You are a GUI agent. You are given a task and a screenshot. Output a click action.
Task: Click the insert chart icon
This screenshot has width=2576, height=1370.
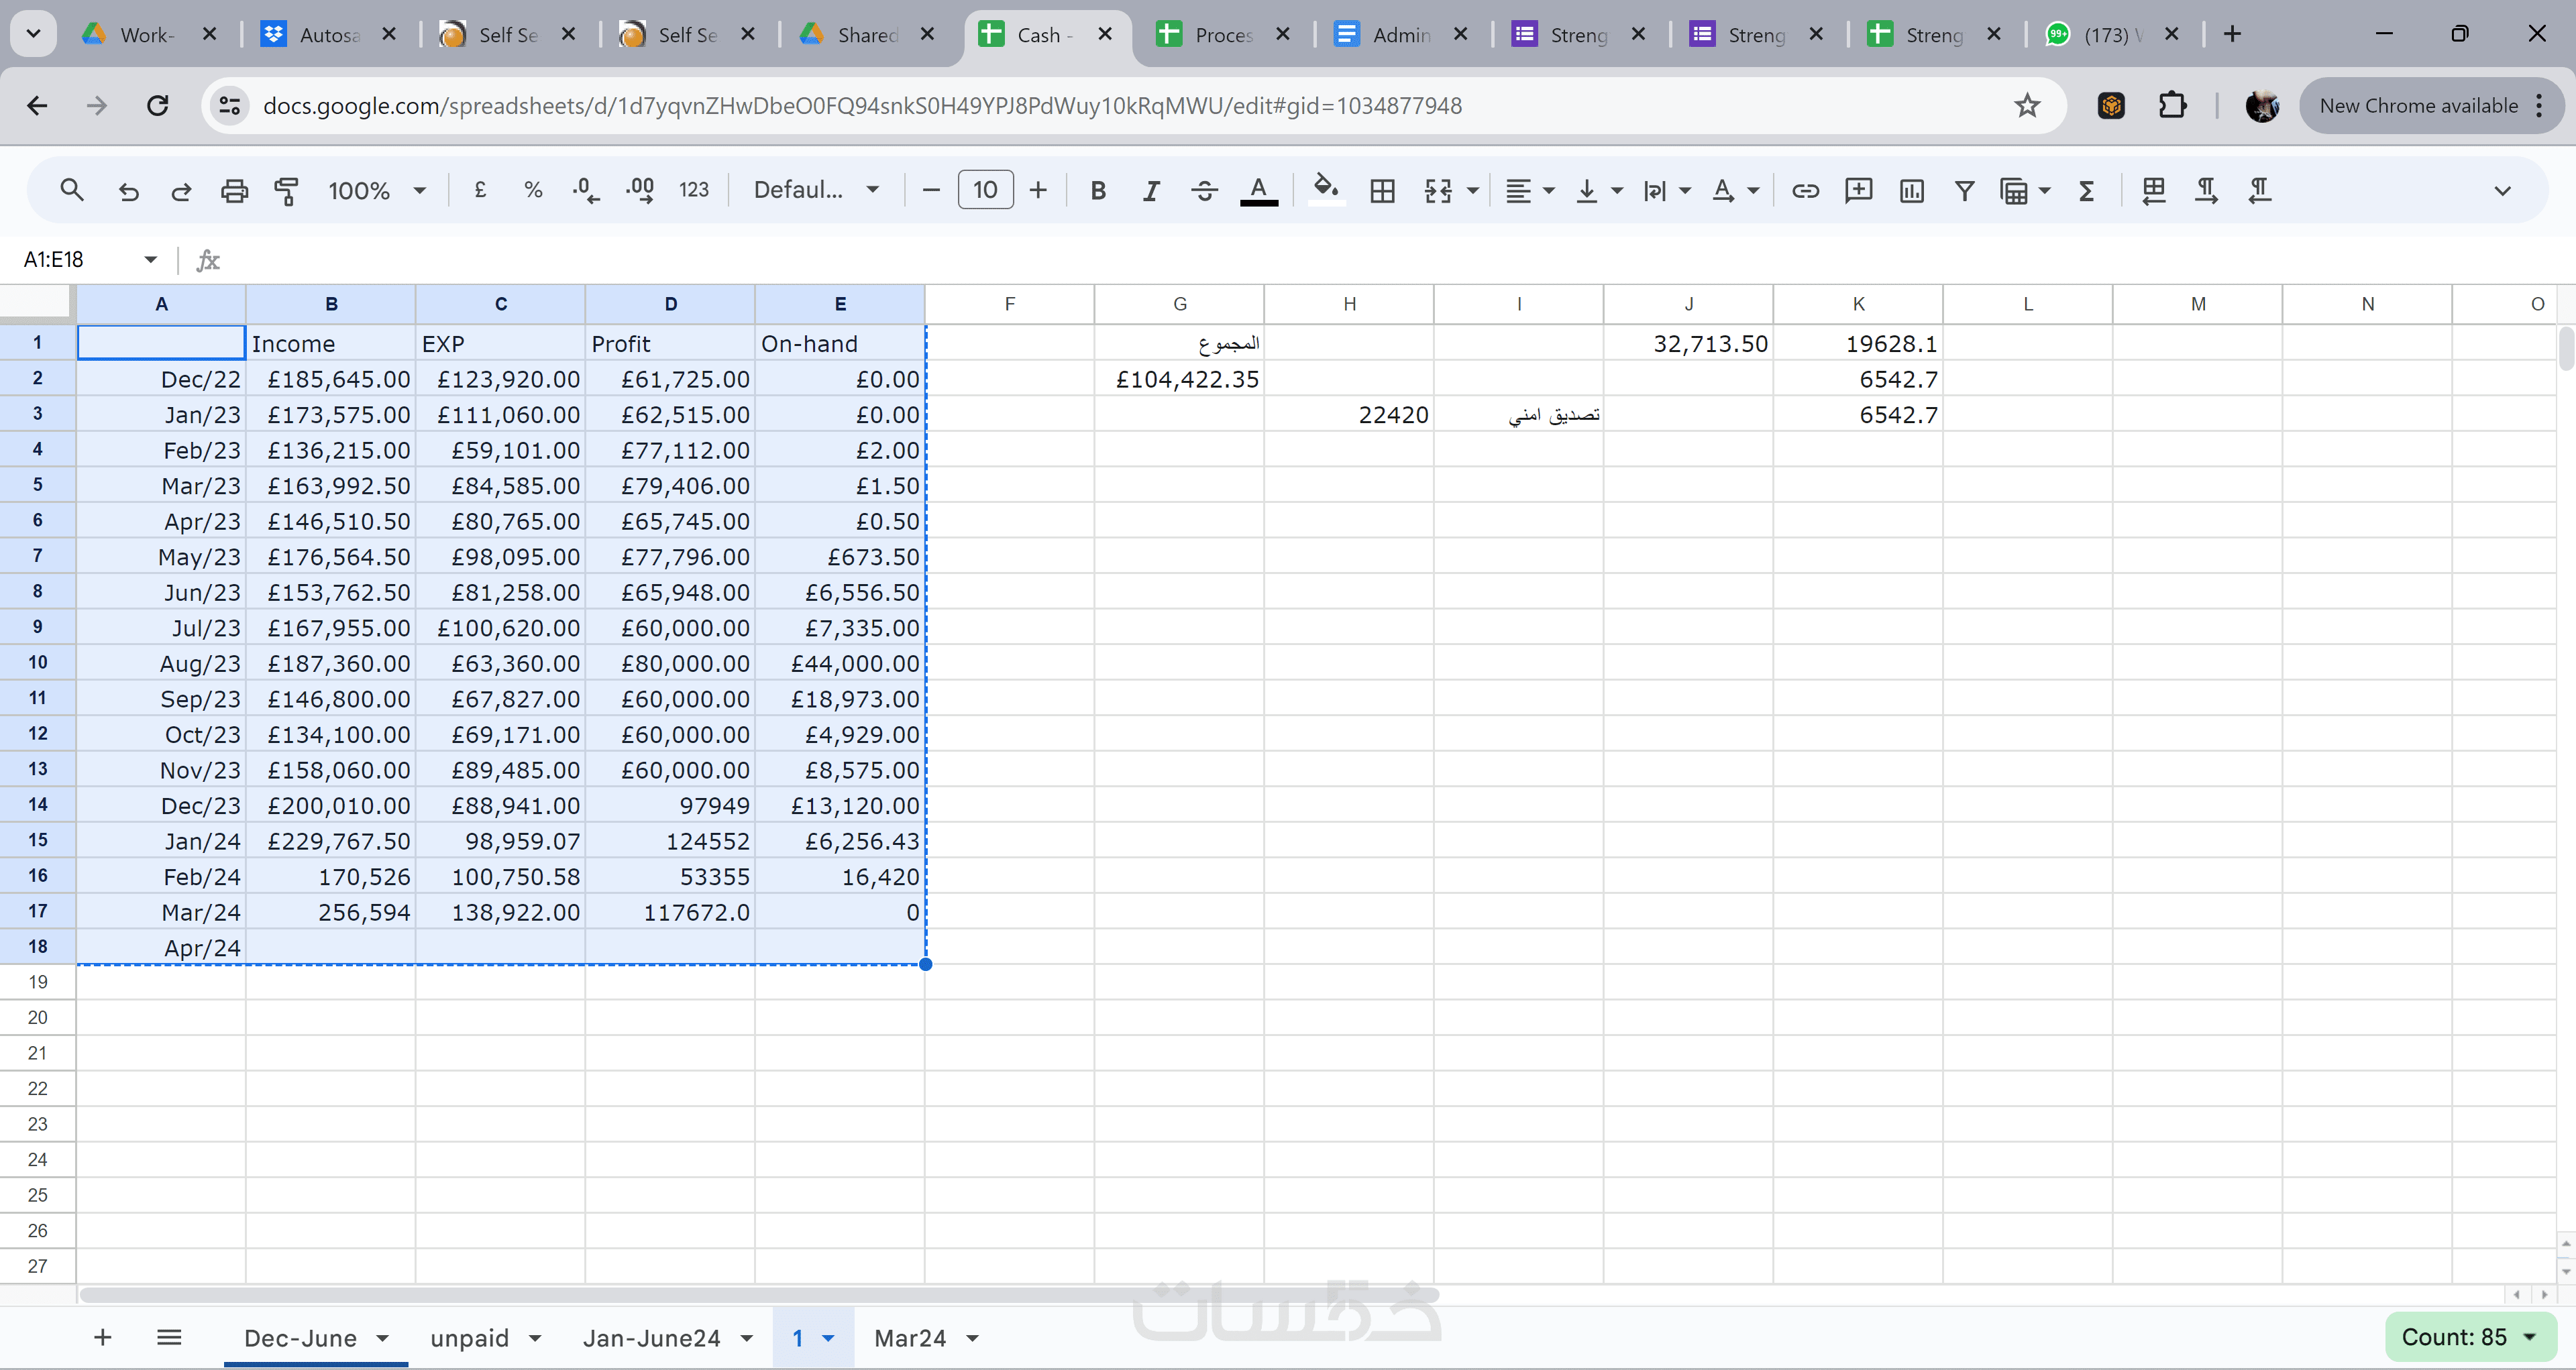coord(1911,190)
